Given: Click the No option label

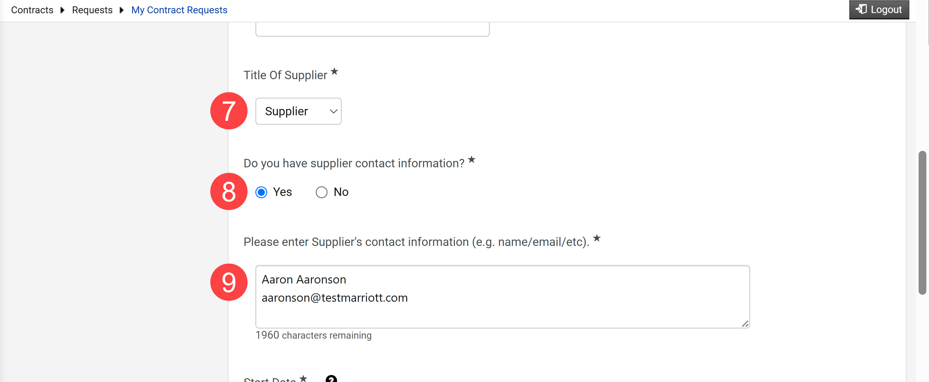Looking at the screenshot, I should (x=341, y=192).
